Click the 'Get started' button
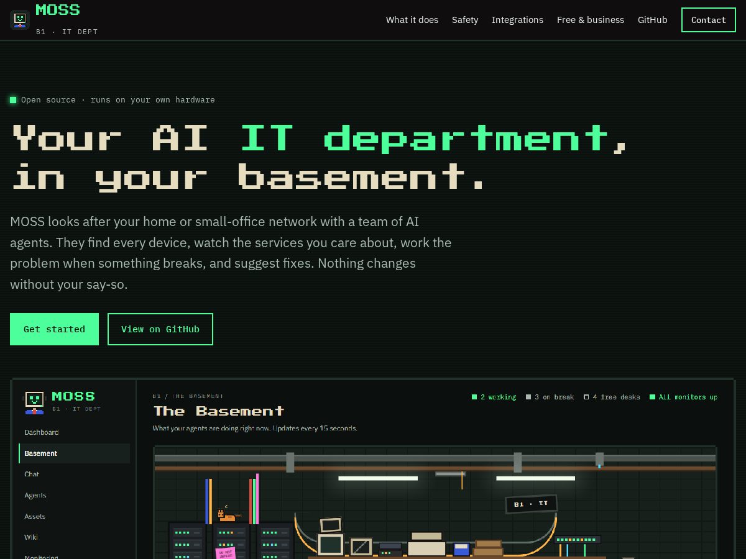The width and height of the screenshot is (746, 559). click(x=54, y=329)
